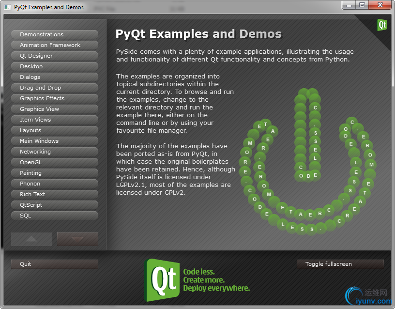The width and height of the screenshot is (395, 309).
Task: Open the Layouts examples
Action: click(55, 130)
